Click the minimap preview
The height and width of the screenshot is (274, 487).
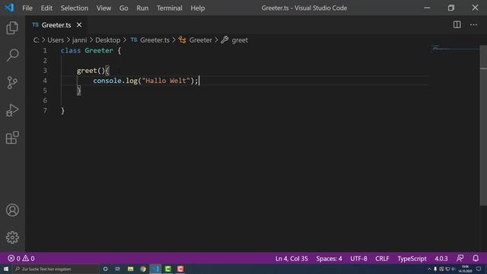tap(455, 48)
